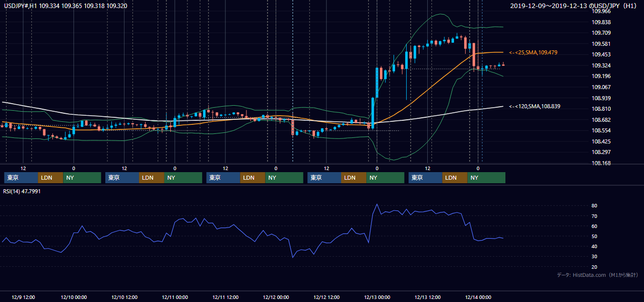Click RSI scale value 50
Screen dimensions: 644x302
595,236
